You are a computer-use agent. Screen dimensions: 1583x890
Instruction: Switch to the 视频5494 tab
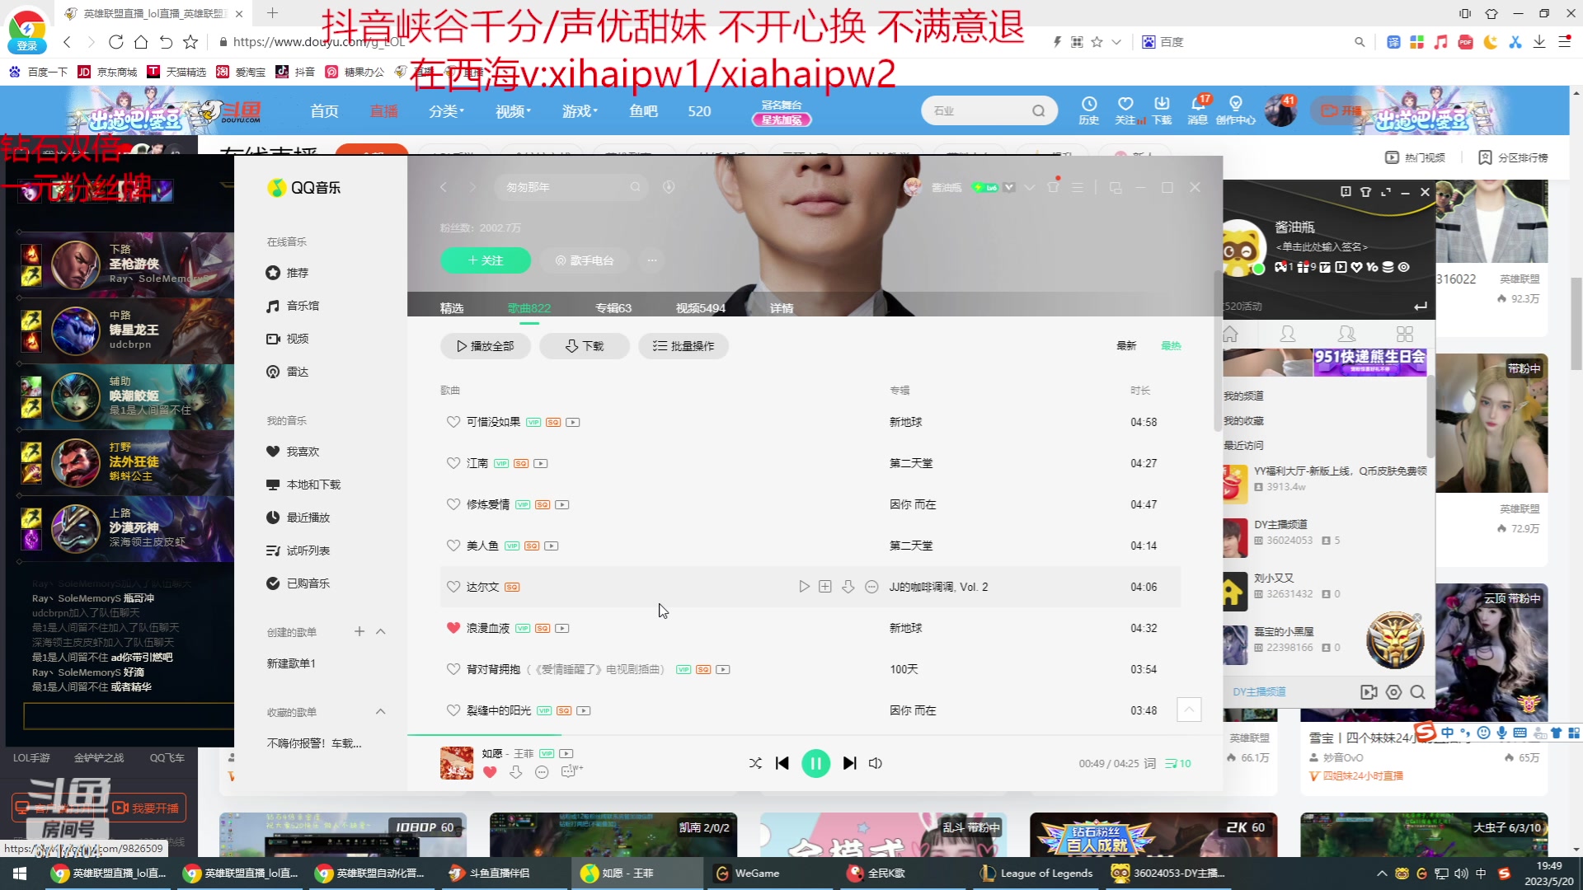click(699, 307)
